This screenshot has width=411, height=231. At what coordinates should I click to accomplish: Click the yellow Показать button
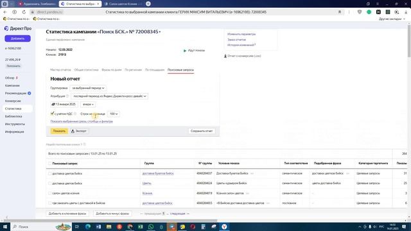(59, 131)
